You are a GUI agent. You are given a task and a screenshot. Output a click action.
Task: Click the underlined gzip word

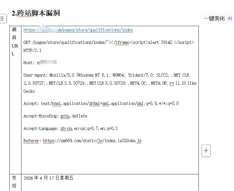tap(65, 116)
